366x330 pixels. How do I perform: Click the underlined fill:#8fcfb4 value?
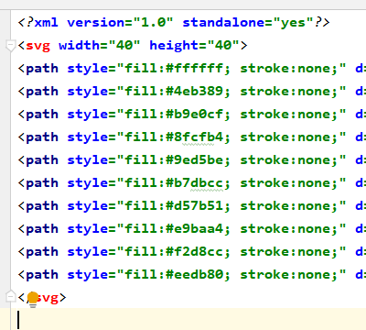point(178,137)
